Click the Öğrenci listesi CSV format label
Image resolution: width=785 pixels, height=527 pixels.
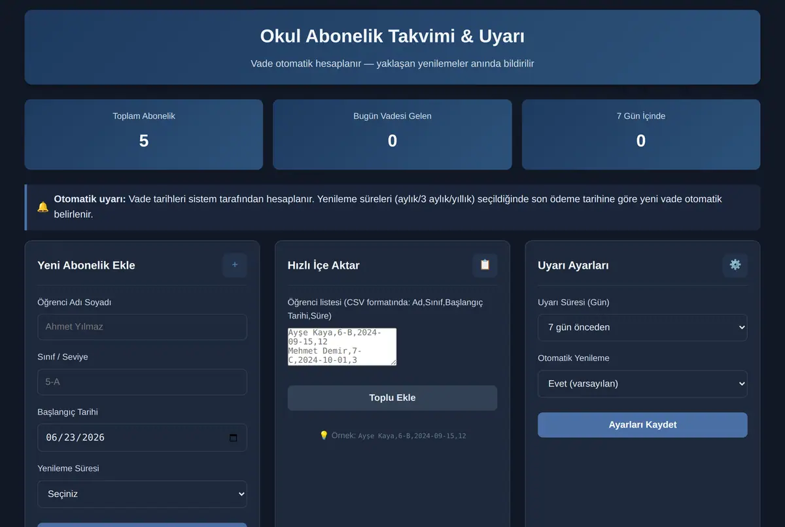tap(385, 309)
